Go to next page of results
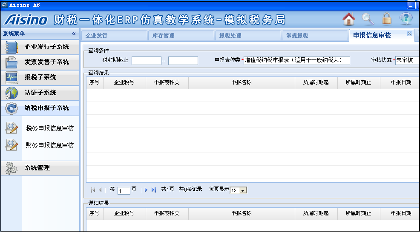This screenshot has width=420, height=232. (146, 190)
